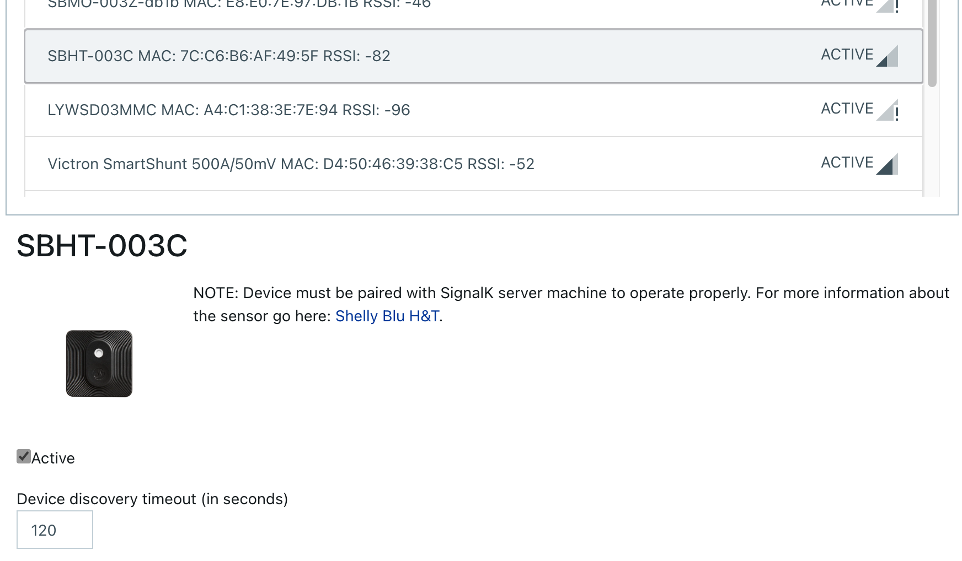Uncheck the Active checkbox
This screenshot has width=962, height=561.
click(x=24, y=456)
